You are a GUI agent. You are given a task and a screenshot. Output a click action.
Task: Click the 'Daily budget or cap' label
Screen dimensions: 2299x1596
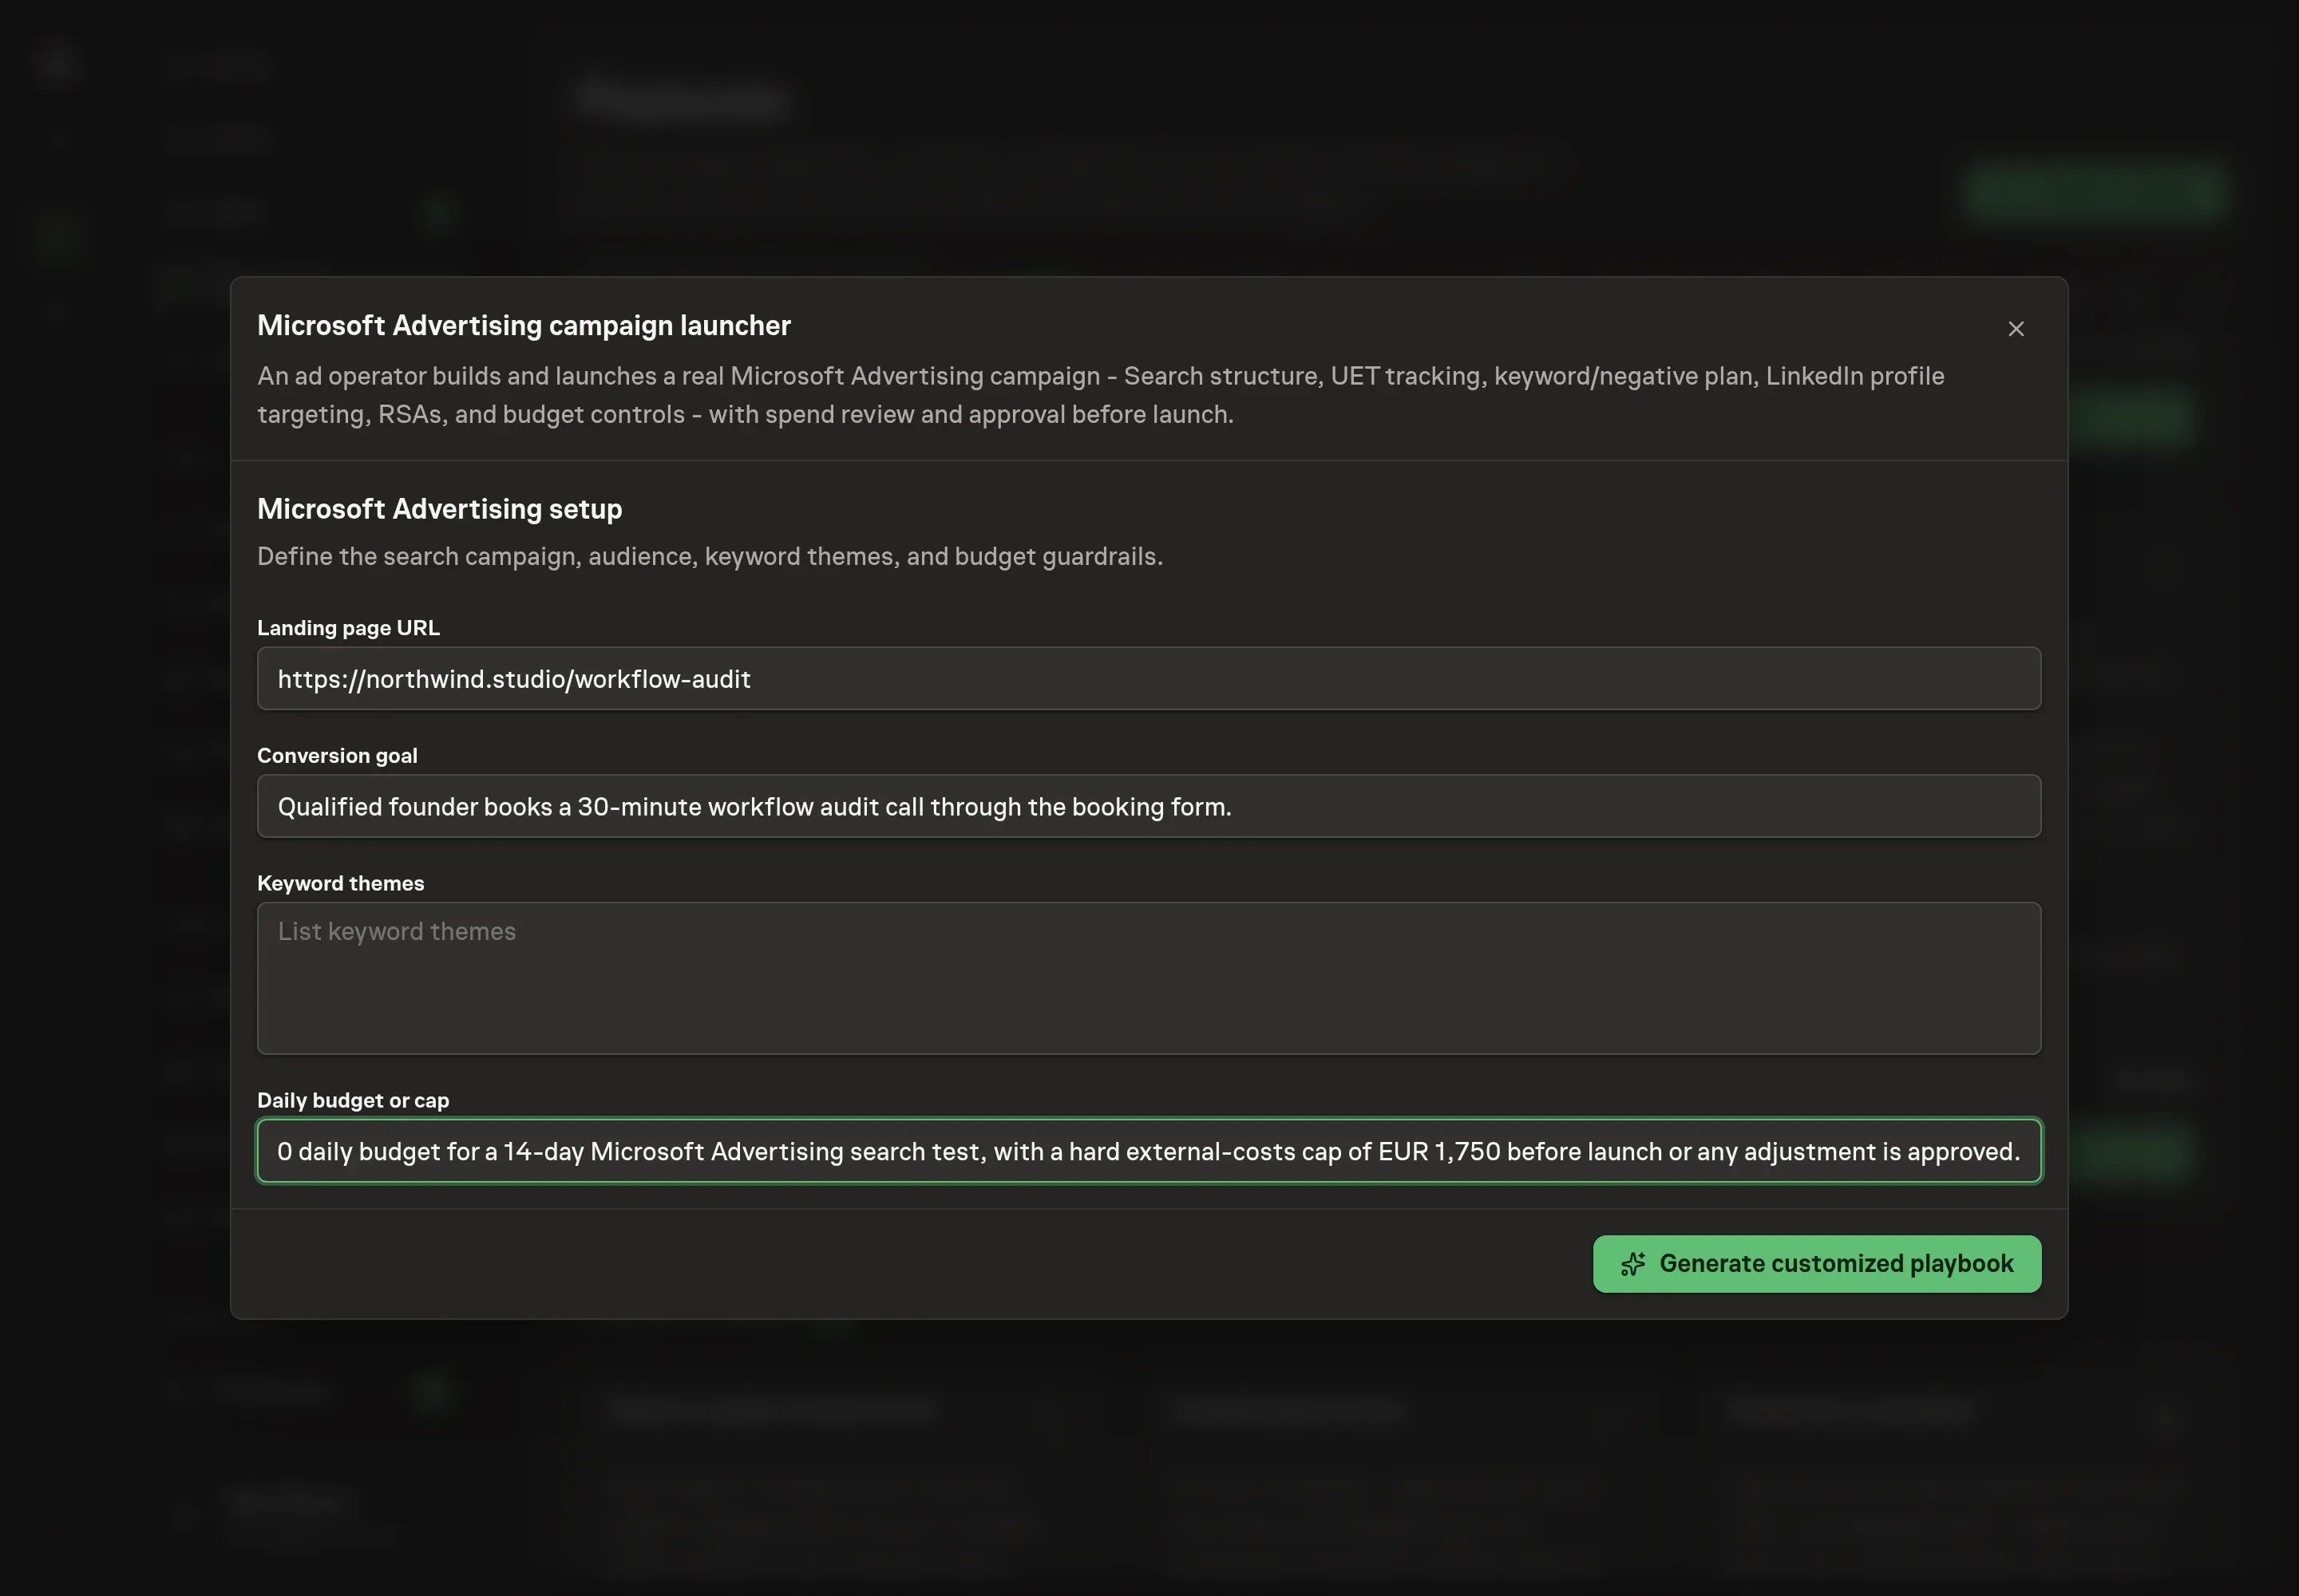353,1101
